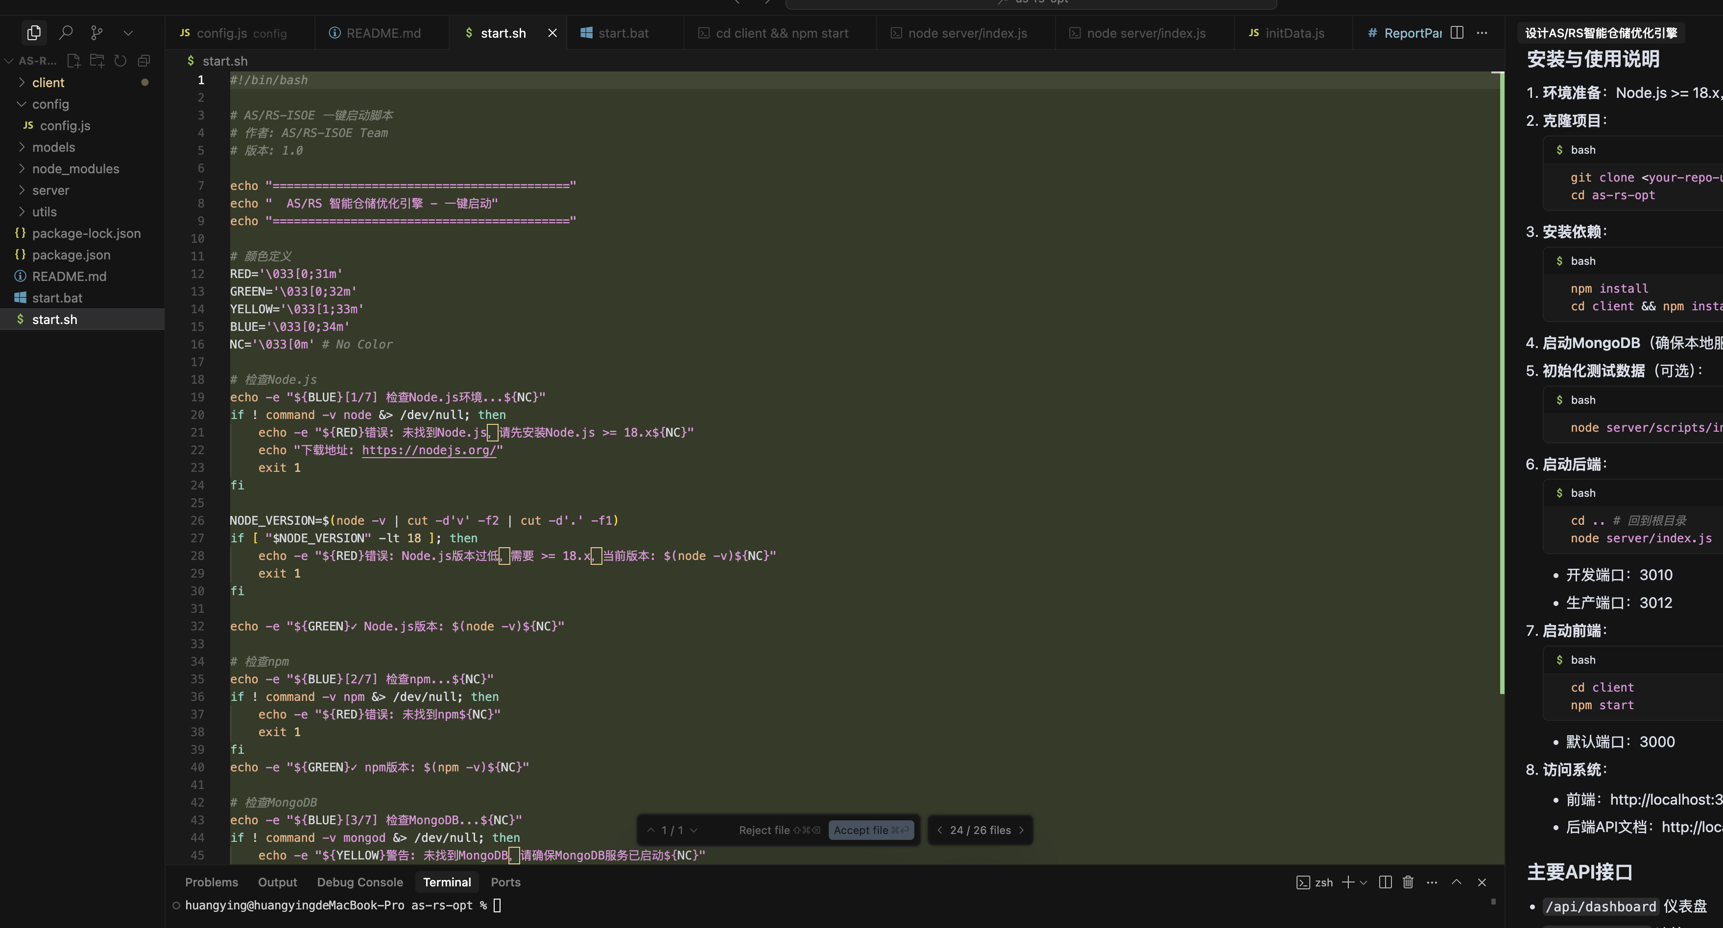This screenshot has width=1723, height=928.
Task: Click bash icon in git clone code block
Action: coord(1560,150)
